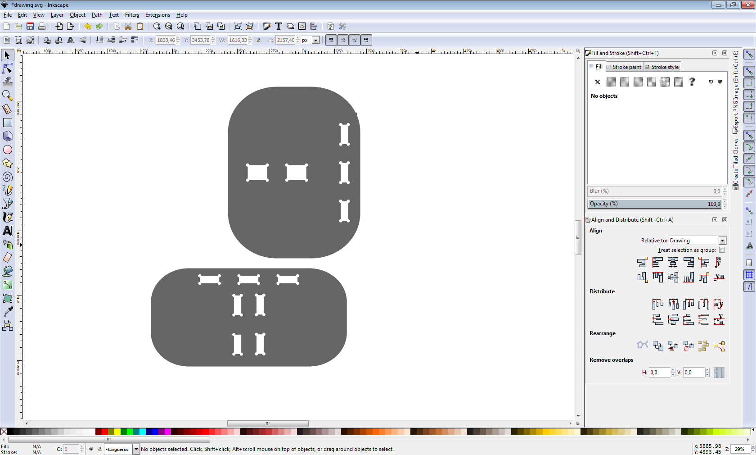This screenshot has height=455, width=756.
Task: Click the opacity O field stepper
Action: pyautogui.click(x=82, y=449)
